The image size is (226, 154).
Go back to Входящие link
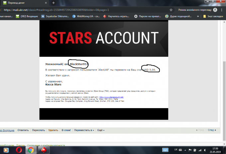pyautogui.click(x=7, y=130)
